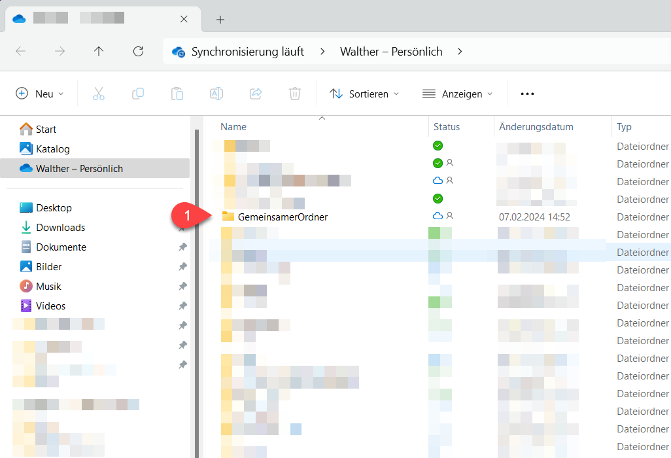Expand chevron after Walther – Persönlich breadcrumb
Image resolution: width=671 pixels, height=458 pixels.
[x=460, y=51]
